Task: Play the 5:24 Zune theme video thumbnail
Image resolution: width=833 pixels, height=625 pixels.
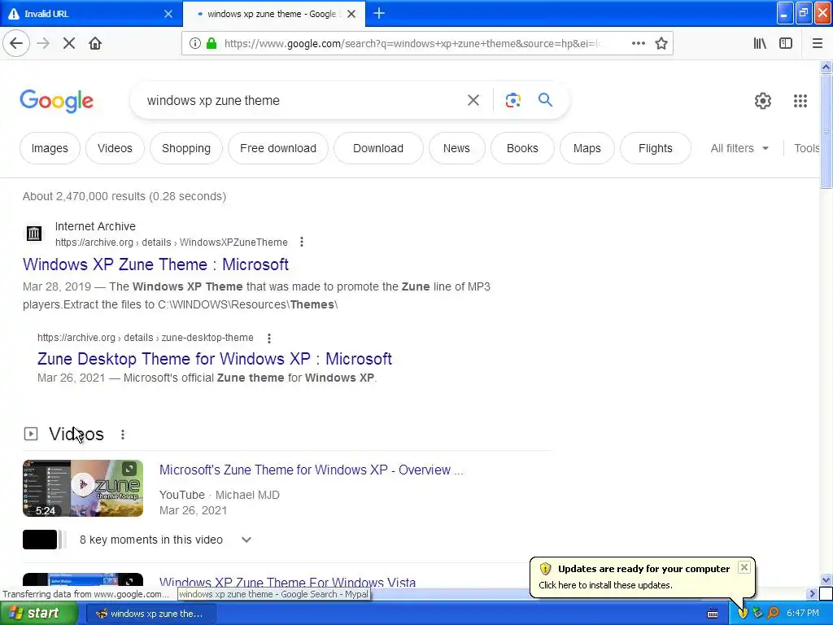Action: [x=83, y=488]
